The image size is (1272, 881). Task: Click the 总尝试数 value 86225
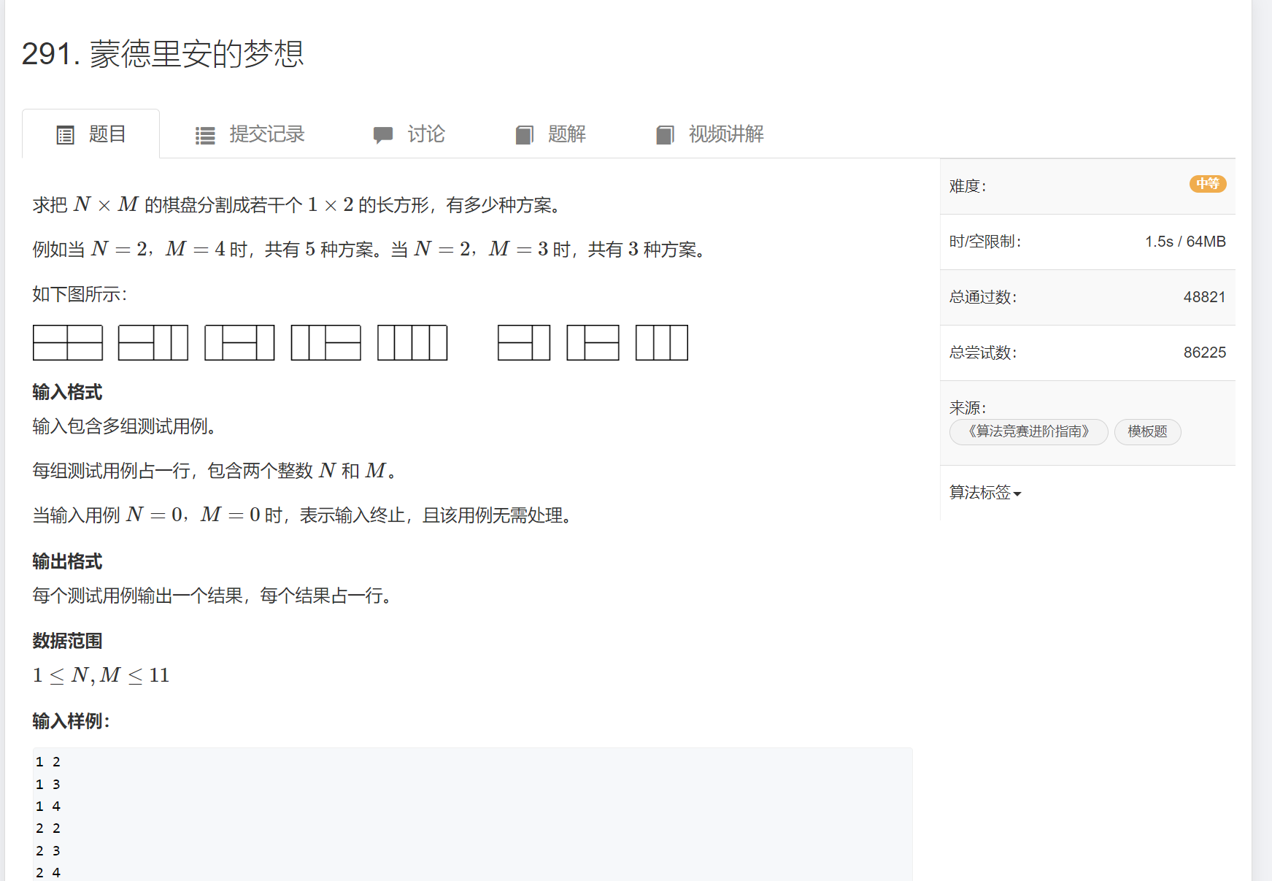click(1205, 353)
